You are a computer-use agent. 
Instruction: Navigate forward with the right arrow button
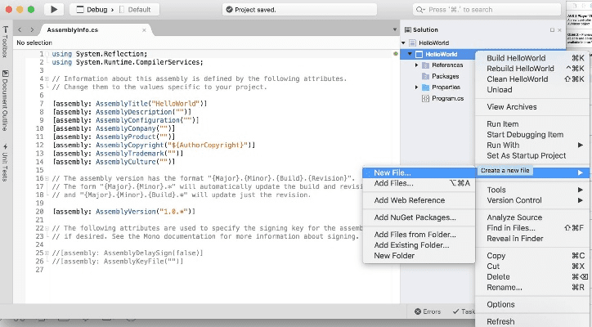pyautogui.click(x=32, y=29)
